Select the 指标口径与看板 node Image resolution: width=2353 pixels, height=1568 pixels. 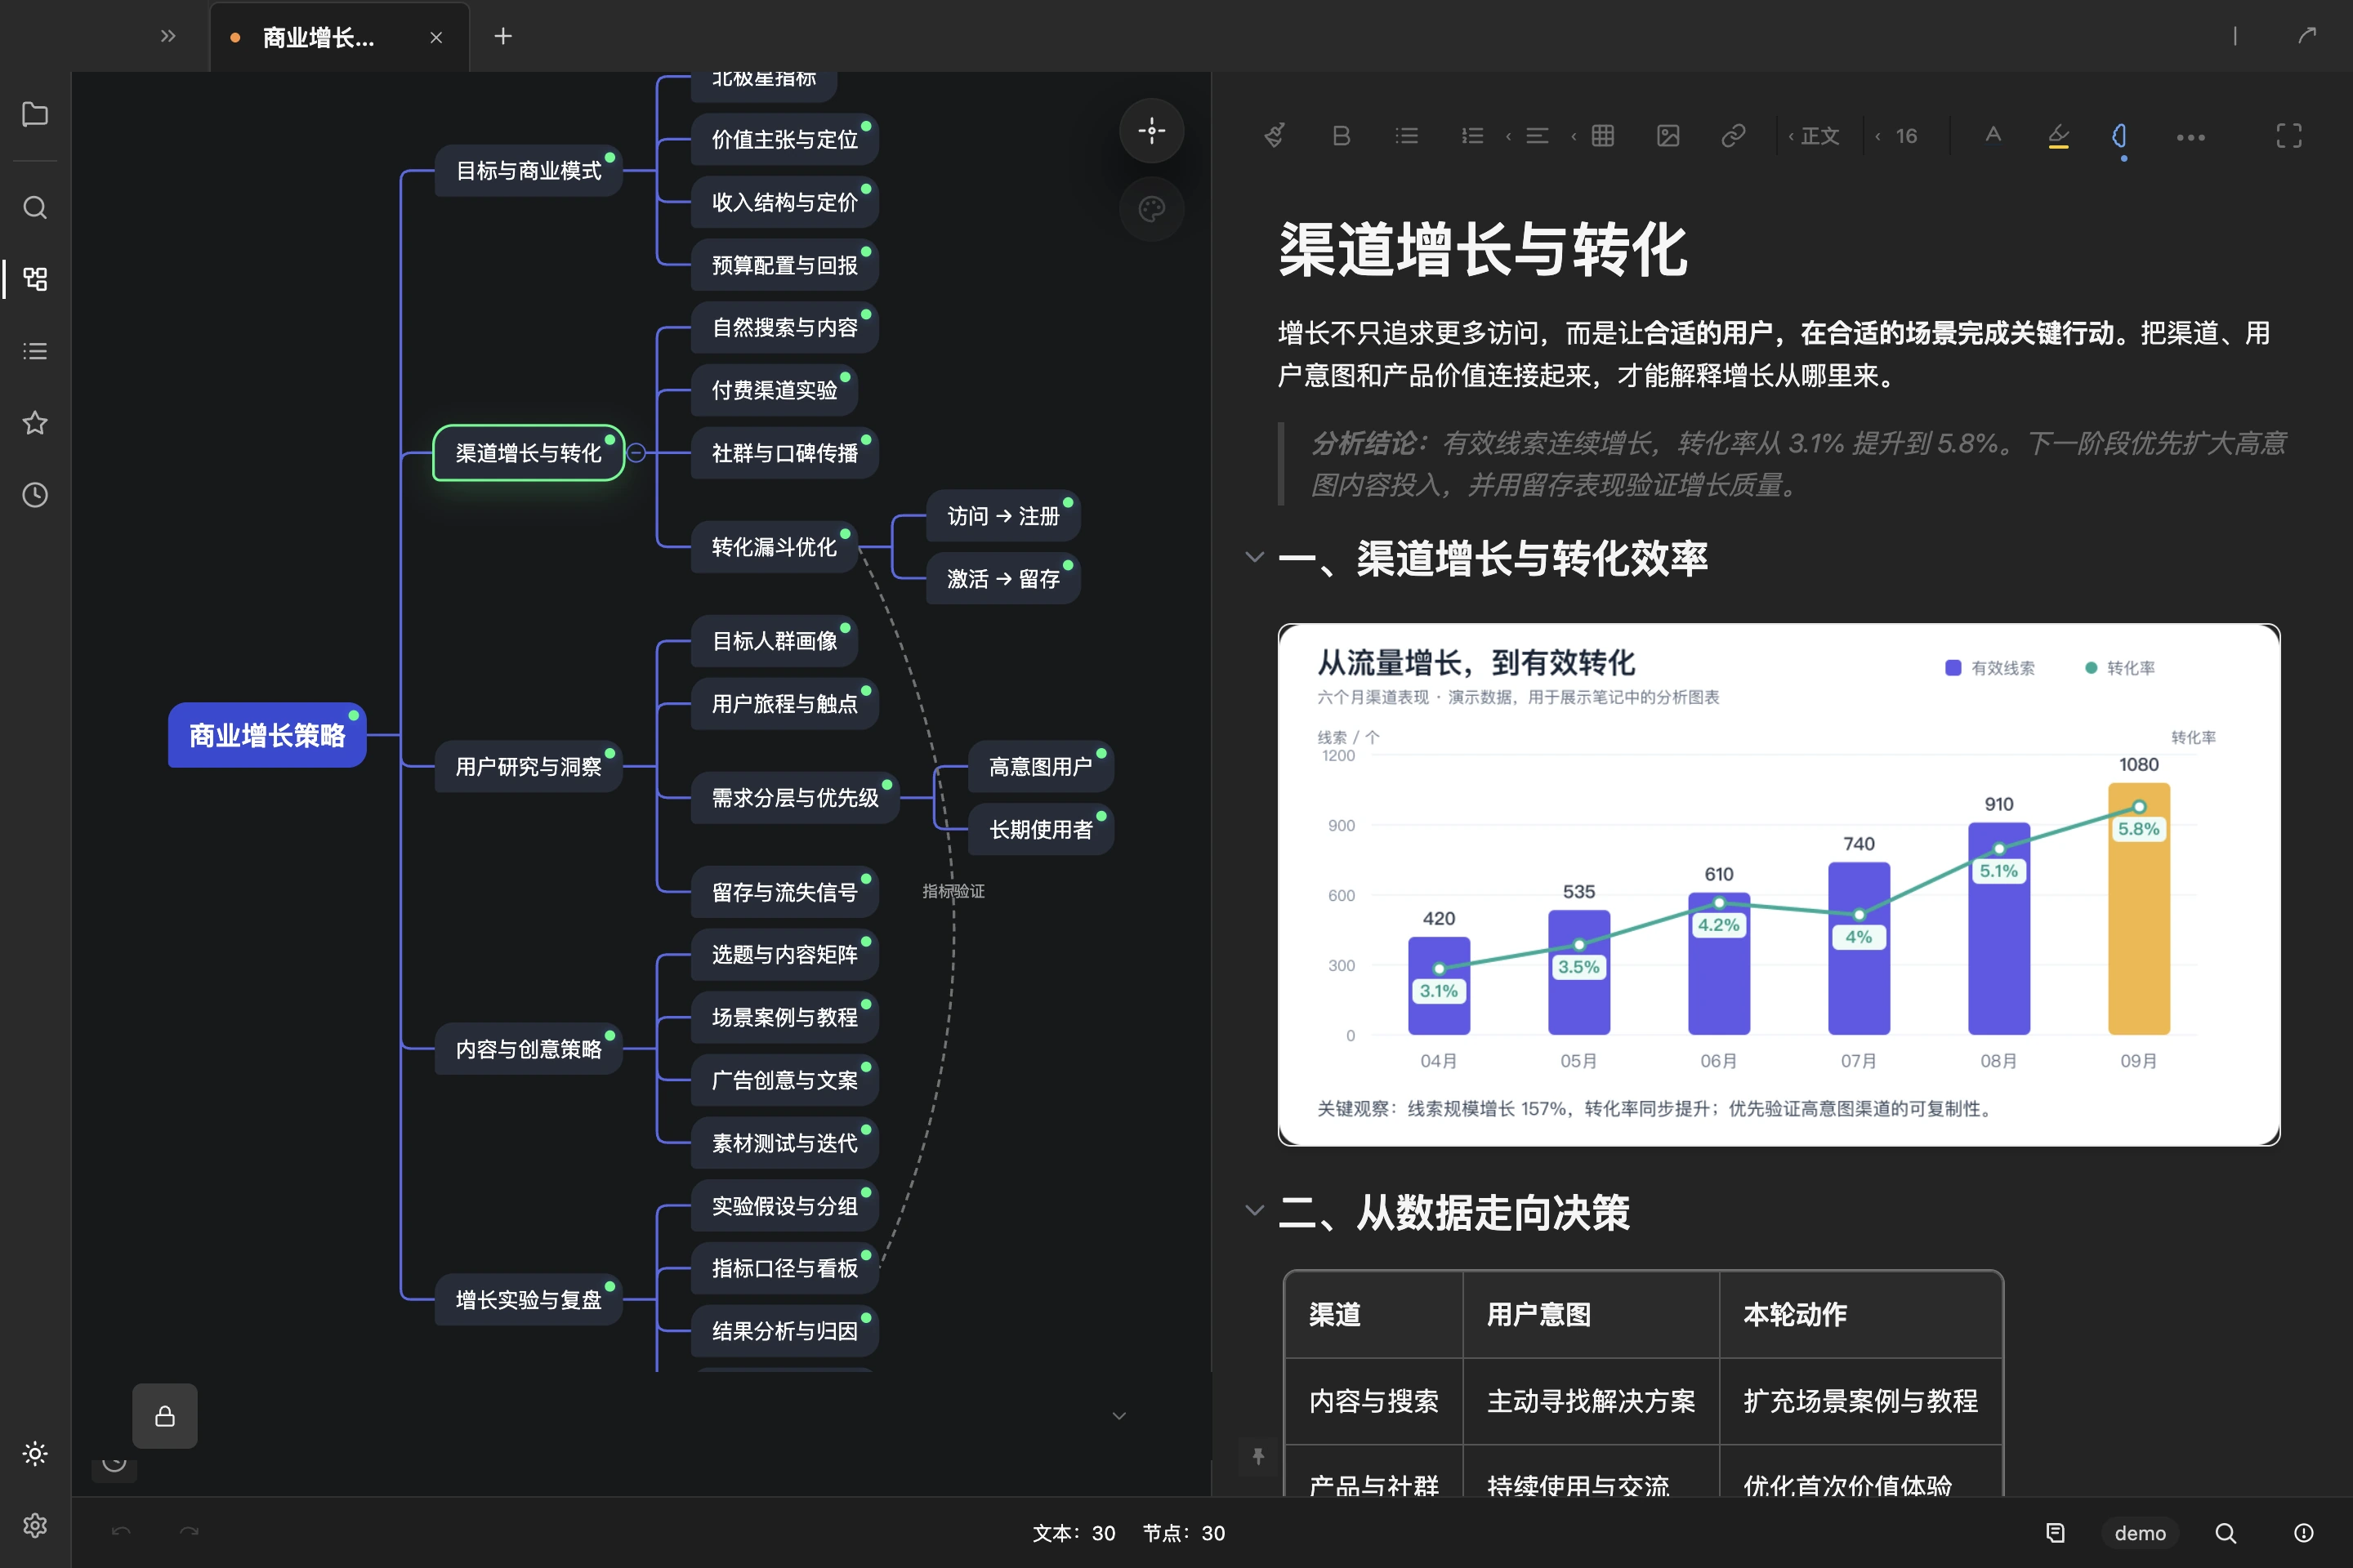tap(784, 1268)
